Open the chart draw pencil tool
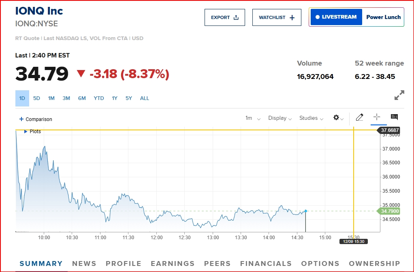 [x=359, y=117]
